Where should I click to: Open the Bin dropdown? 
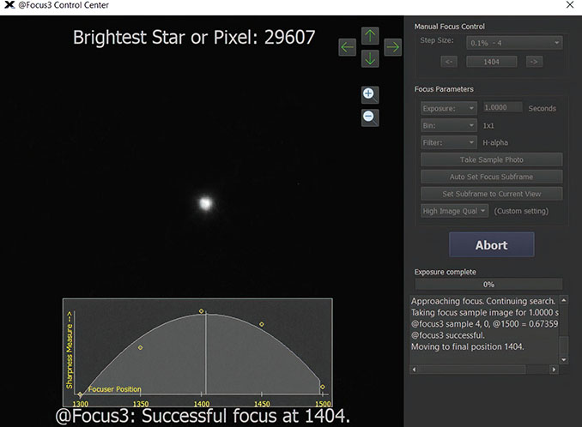click(x=449, y=125)
